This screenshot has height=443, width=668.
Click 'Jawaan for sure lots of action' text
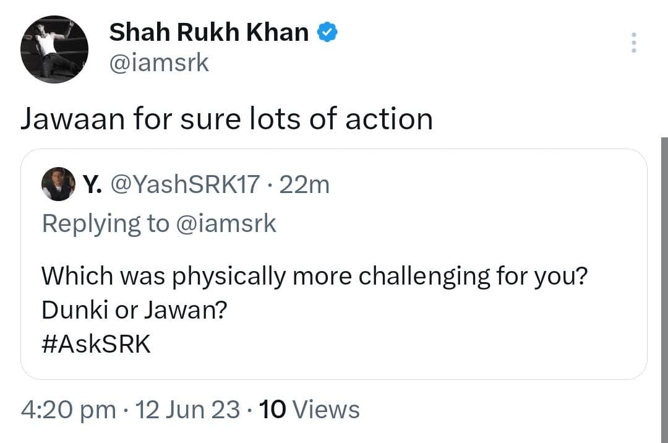[x=226, y=119]
